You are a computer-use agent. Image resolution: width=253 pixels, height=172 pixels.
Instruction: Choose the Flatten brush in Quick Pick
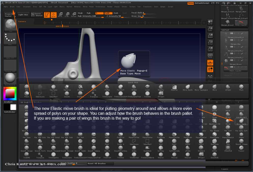(x=107, y=88)
